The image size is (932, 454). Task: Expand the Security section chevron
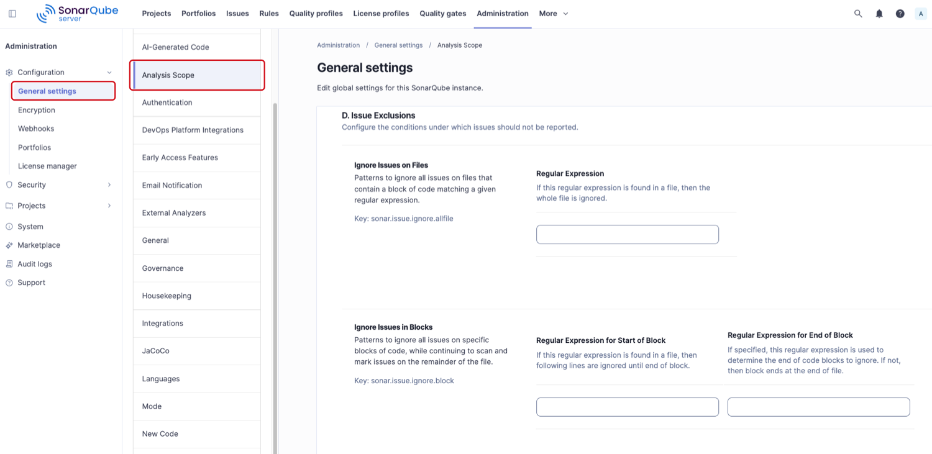(x=109, y=185)
